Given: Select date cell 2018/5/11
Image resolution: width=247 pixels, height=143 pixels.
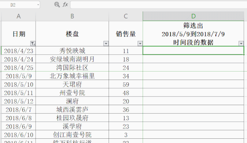Looking at the screenshot, I should (x=19, y=93).
